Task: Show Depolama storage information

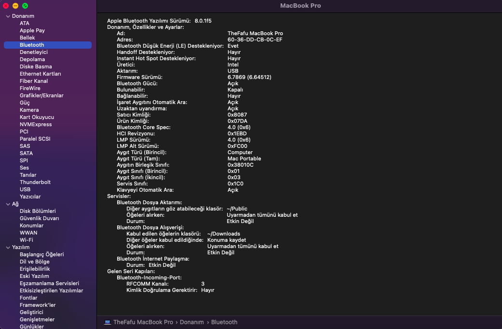Action: 32,59
